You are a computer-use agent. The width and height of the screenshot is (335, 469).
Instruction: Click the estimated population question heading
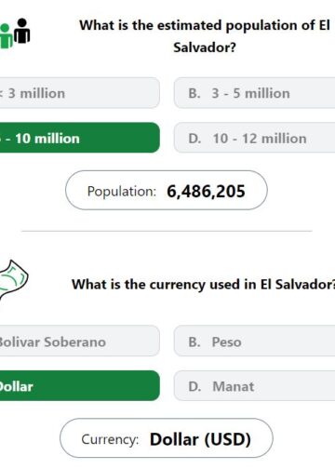[205, 36]
